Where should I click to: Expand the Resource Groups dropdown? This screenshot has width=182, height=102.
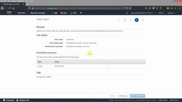(39, 13)
